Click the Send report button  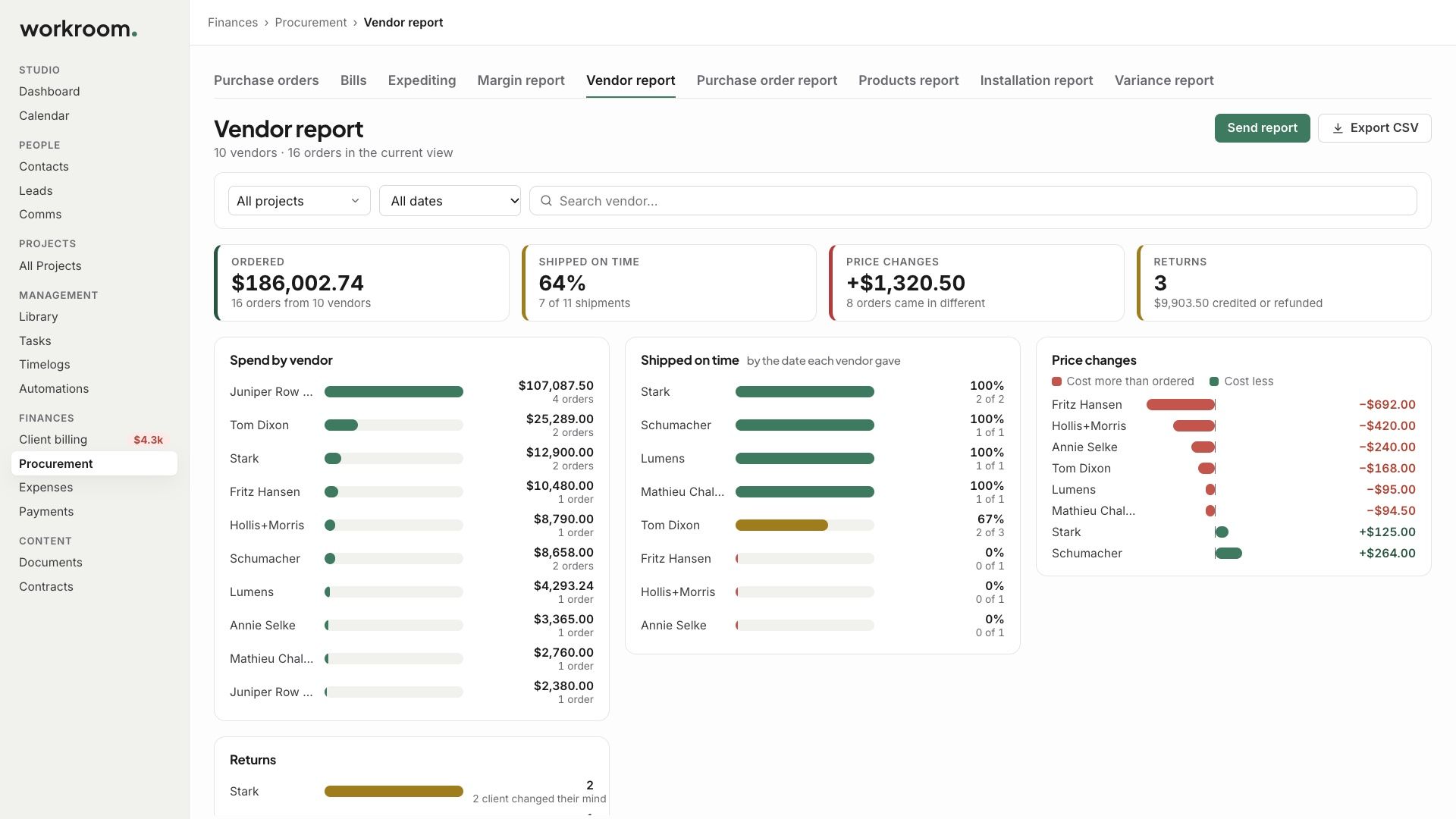[x=1262, y=128]
